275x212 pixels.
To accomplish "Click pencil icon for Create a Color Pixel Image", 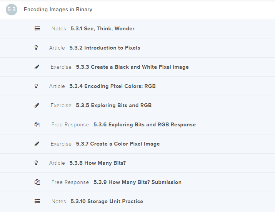I will [x=37, y=144].
